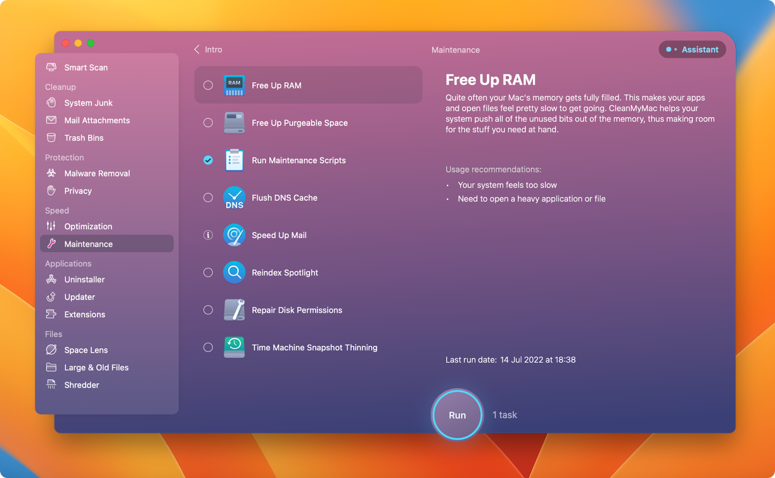Click the Privacy hand icon
775x478 pixels.
click(x=51, y=191)
